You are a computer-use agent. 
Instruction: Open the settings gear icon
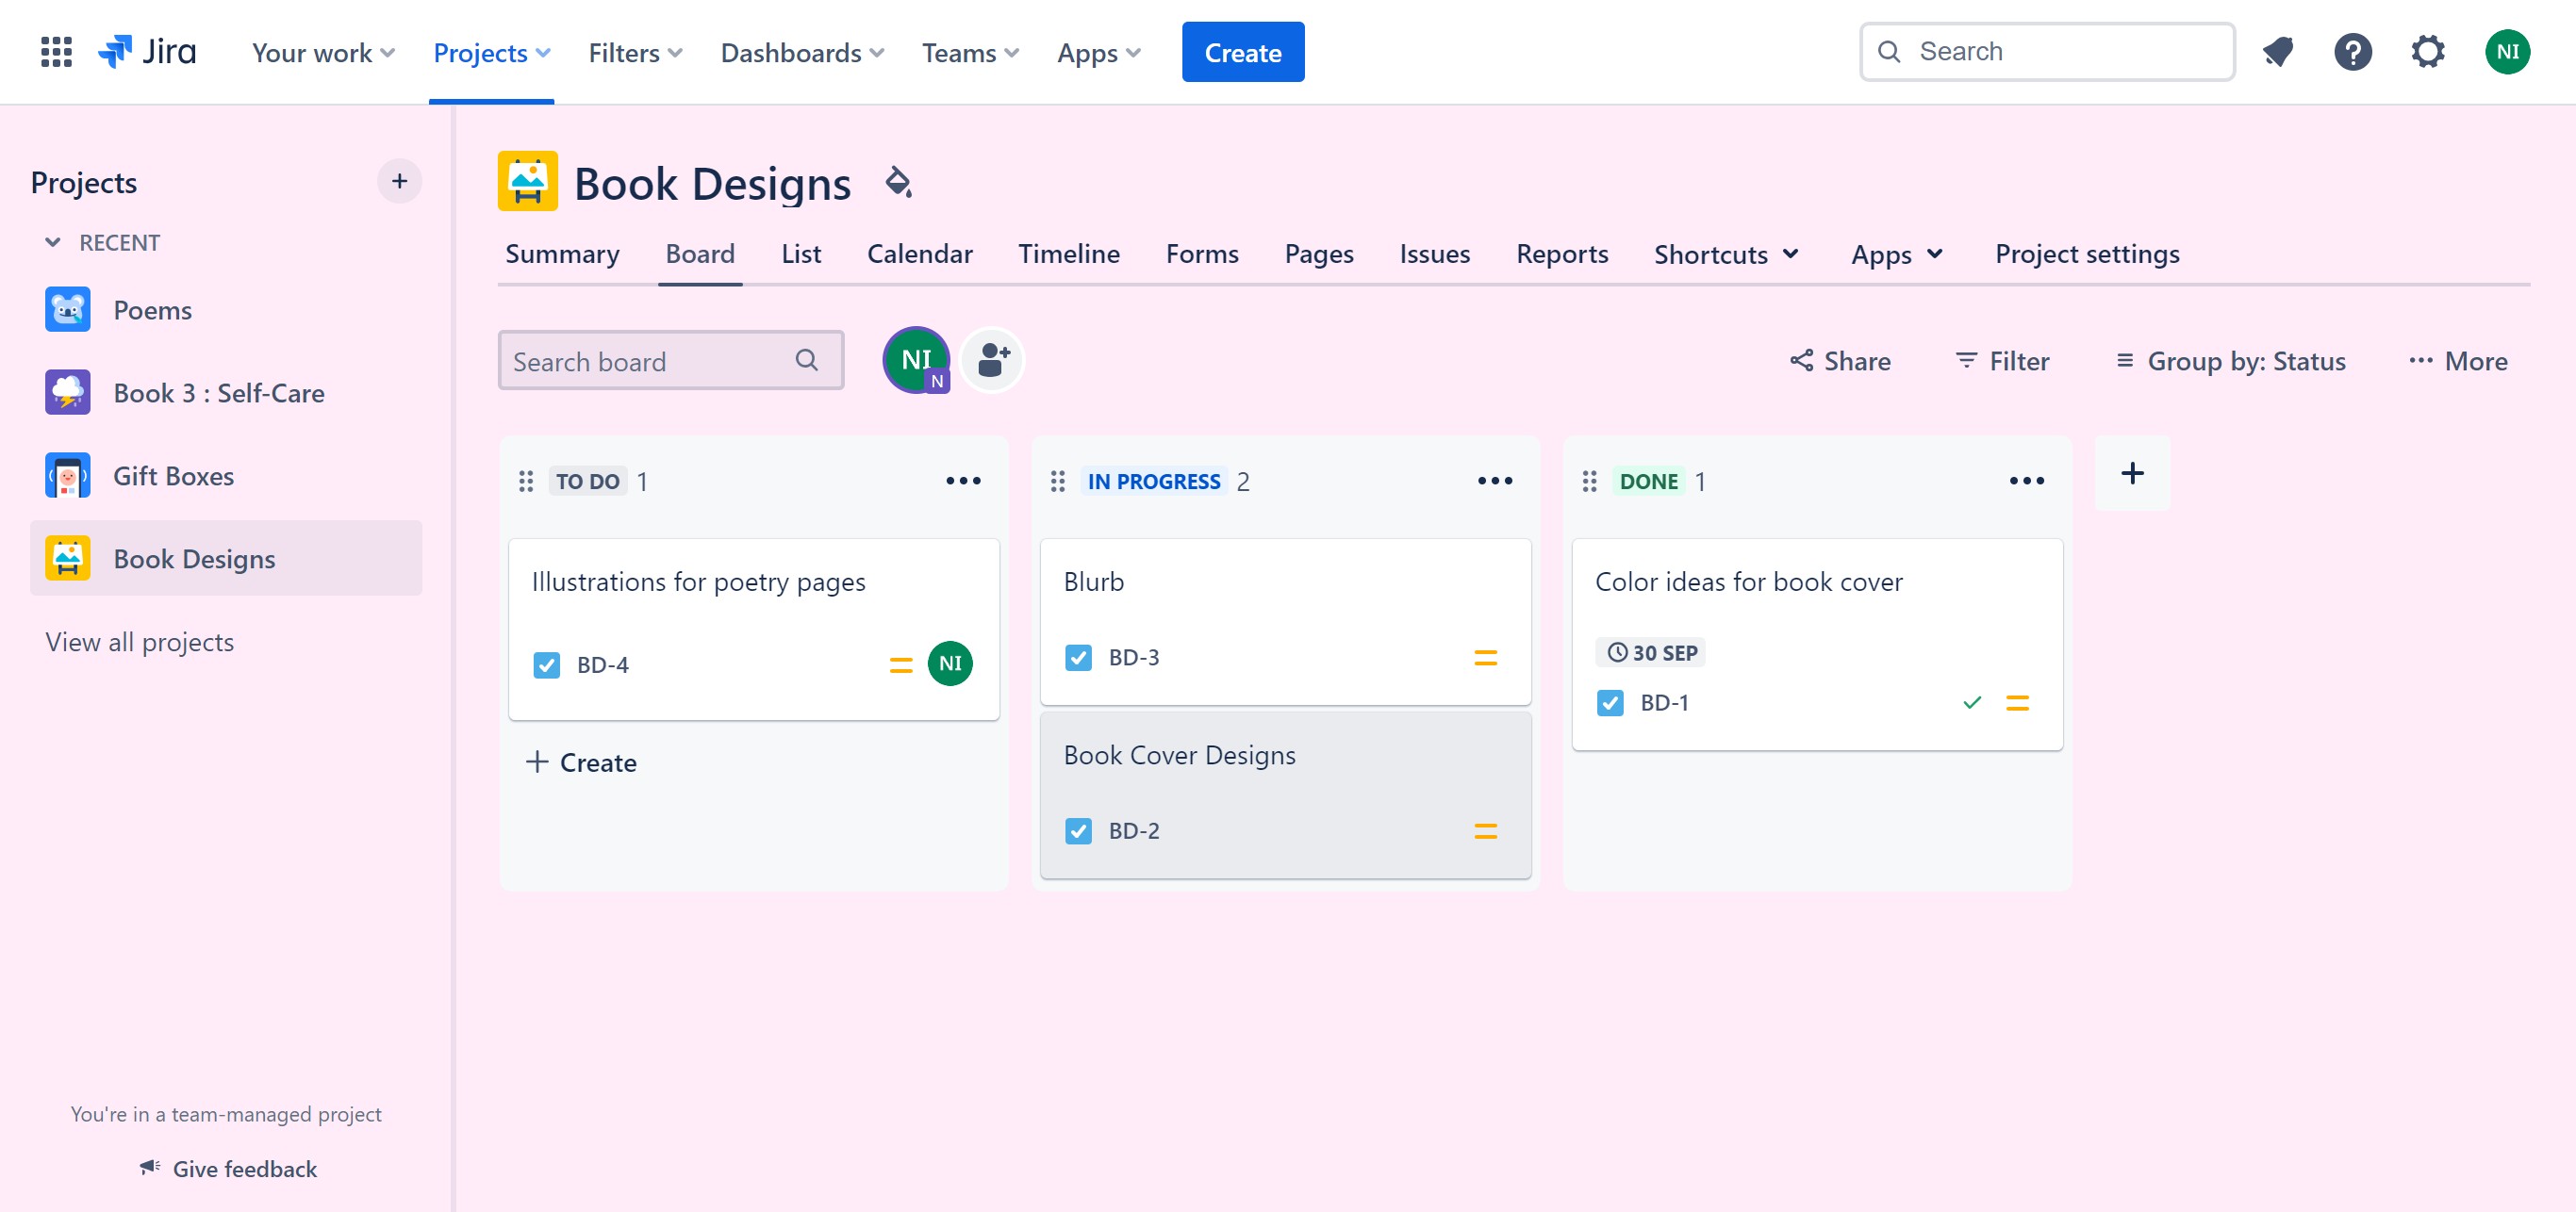tap(2428, 52)
